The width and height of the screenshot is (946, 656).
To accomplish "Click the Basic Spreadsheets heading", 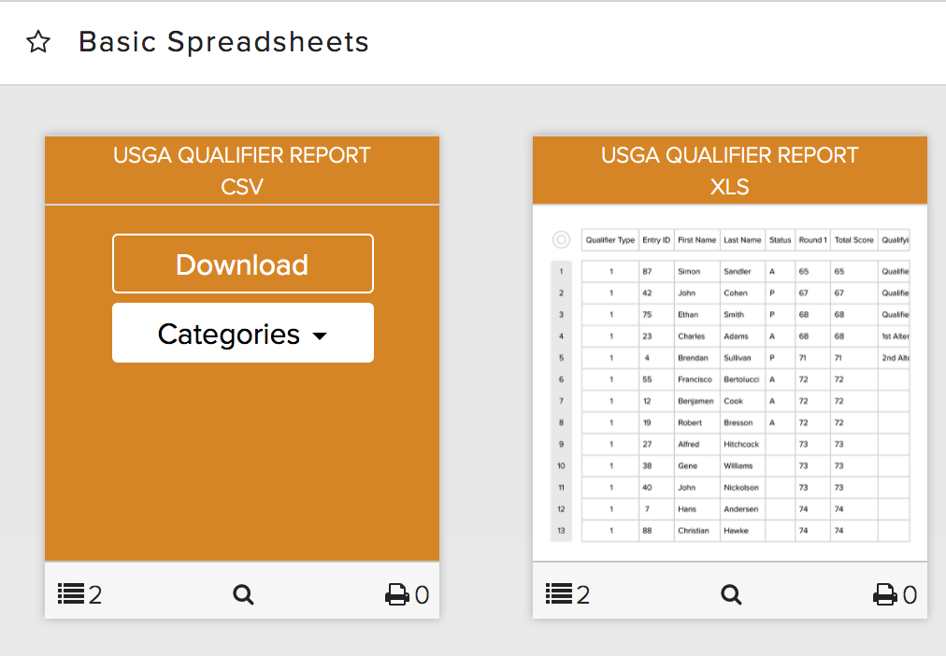I will [223, 42].
